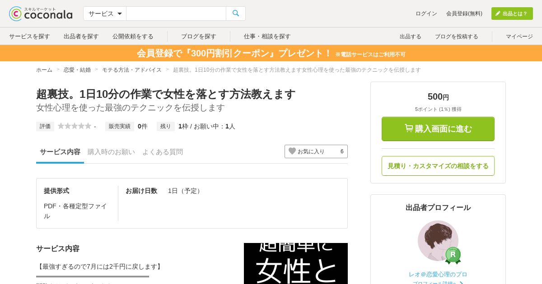Viewport: 542px width, 284px height.
Task: Click 出品する in navigation
Action: (411, 37)
